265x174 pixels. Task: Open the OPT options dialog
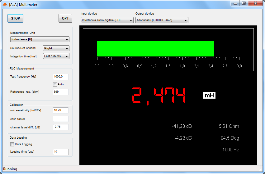pyautogui.click(x=65, y=18)
